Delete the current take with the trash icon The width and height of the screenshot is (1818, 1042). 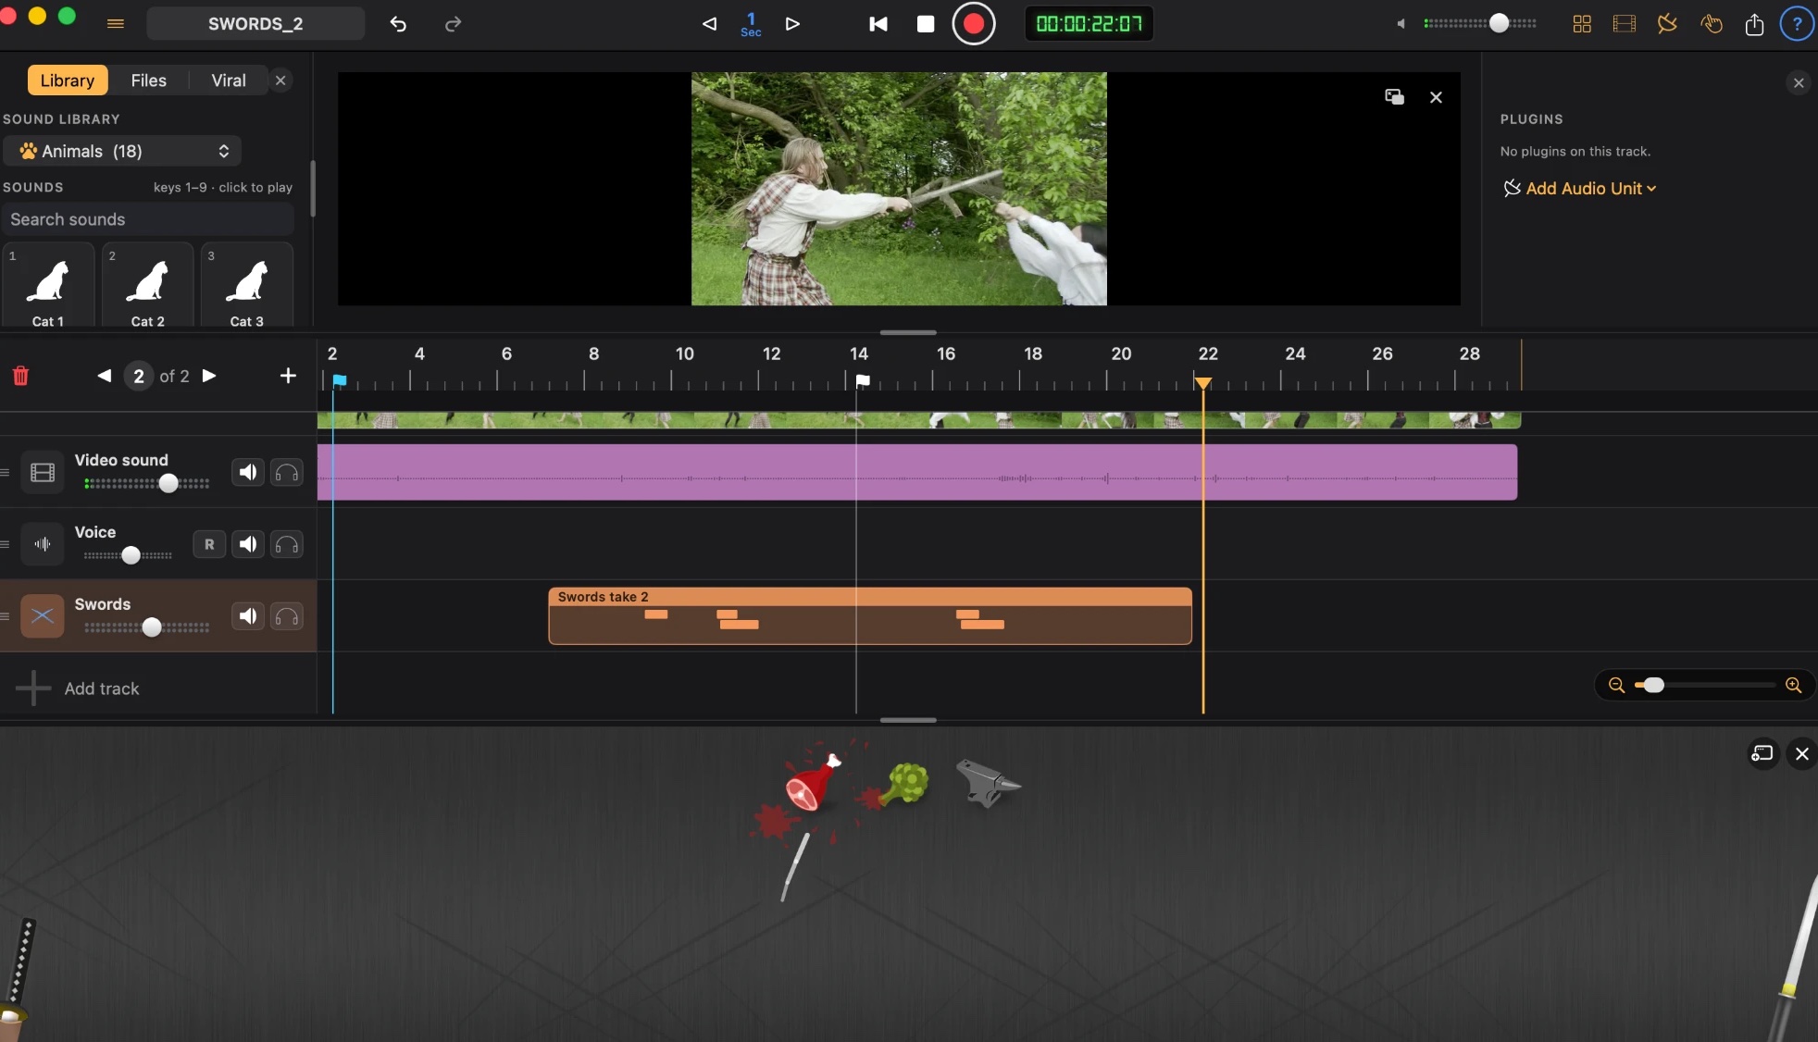click(20, 376)
